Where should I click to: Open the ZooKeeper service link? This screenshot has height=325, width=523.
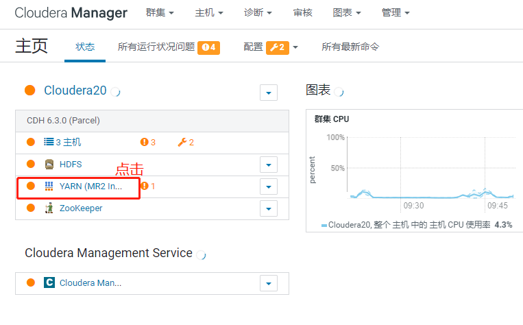81,208
